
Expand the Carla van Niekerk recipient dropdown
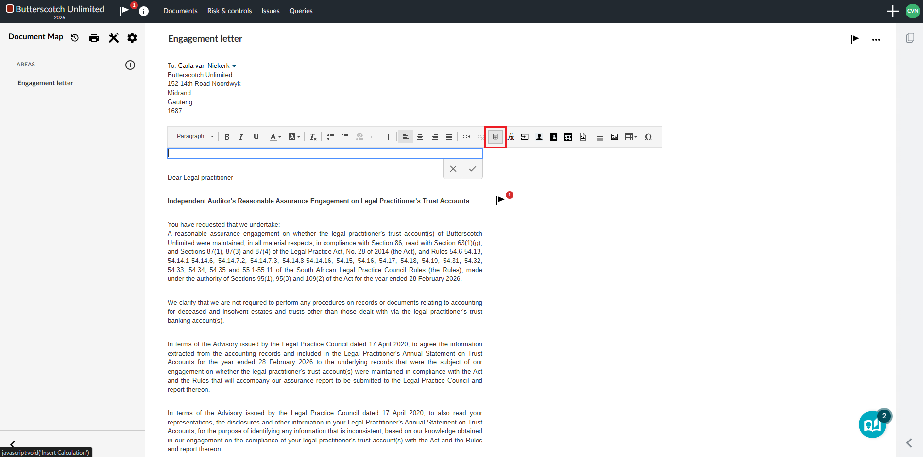click(x=234, y=66)
